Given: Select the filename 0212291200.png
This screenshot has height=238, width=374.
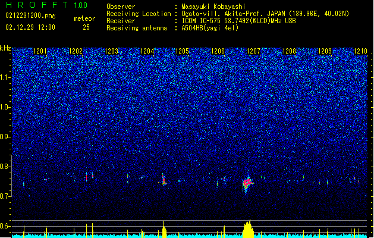Looking at the screenshot, I should [x=30, y=15].
